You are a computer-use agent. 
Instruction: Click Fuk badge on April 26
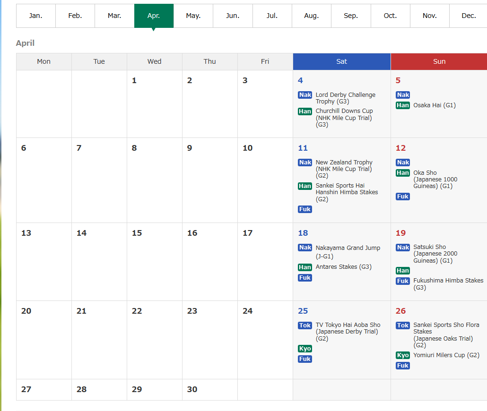[x=403, y=366]
